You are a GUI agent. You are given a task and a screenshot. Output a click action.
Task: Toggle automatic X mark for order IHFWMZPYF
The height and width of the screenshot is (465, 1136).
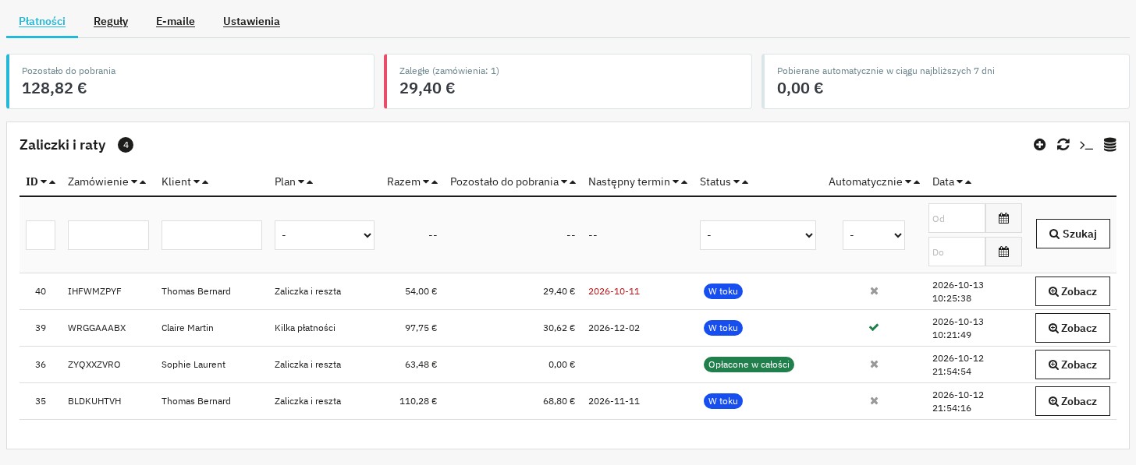click(x=874, y=291)
